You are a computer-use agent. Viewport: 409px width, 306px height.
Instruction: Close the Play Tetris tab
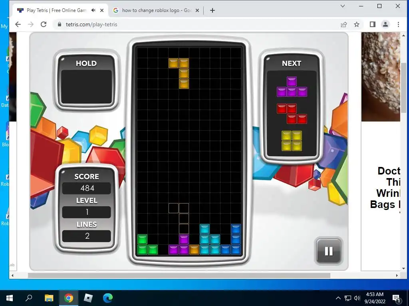coord(102,10)
